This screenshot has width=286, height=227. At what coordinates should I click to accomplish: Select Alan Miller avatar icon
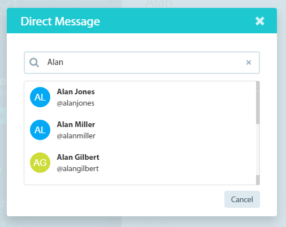(40, 130)
